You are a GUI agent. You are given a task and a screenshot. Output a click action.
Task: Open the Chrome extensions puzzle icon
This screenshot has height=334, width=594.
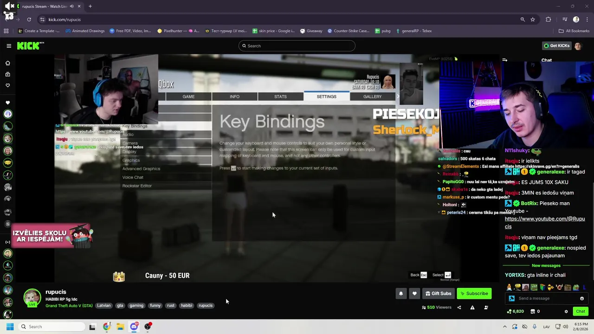click(549, 19)
